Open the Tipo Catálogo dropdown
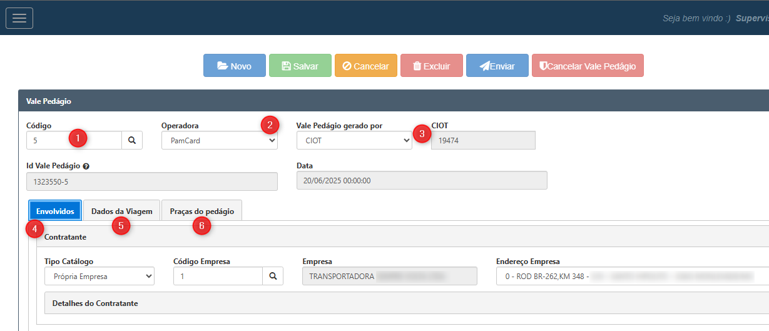Image resolution: width=769 pixels, height=331 pixels. click(99, 276)
